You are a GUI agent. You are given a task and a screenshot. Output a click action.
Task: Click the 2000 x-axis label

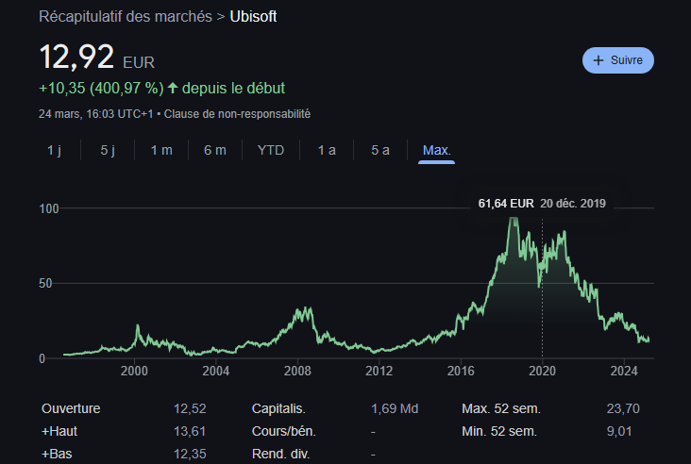pos(134,372)
